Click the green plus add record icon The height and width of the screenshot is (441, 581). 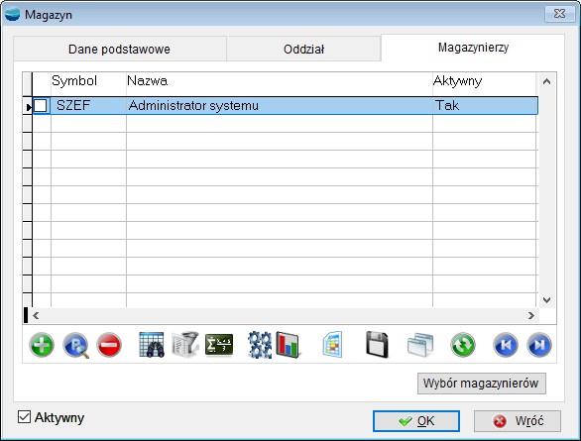tap(42, 345)
